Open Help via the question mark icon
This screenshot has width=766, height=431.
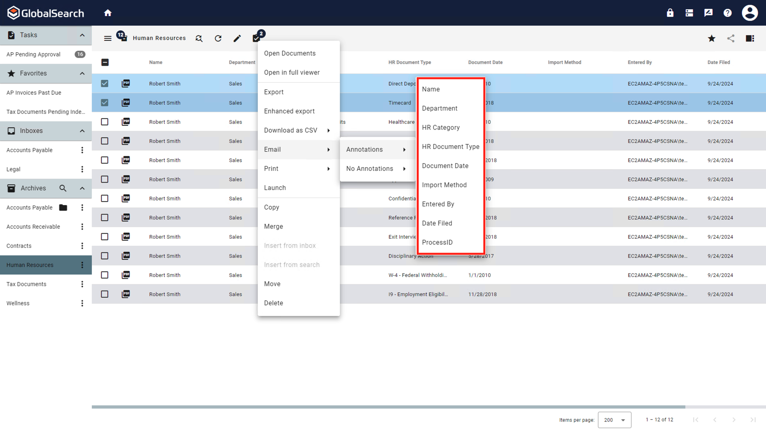click(x=727, y=12)
